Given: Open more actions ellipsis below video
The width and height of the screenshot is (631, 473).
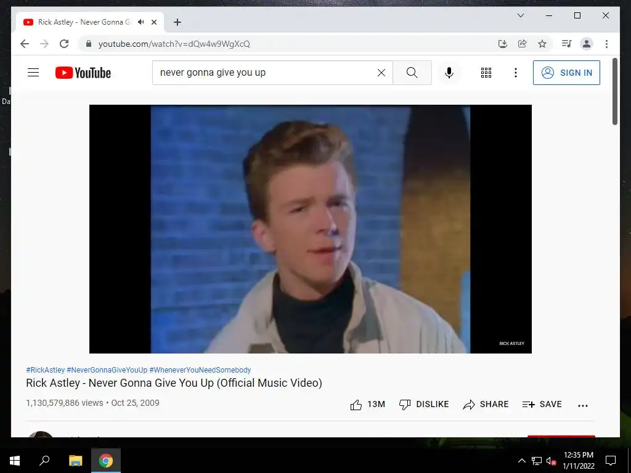Looking at the screenshot, I should click(583, 405).
